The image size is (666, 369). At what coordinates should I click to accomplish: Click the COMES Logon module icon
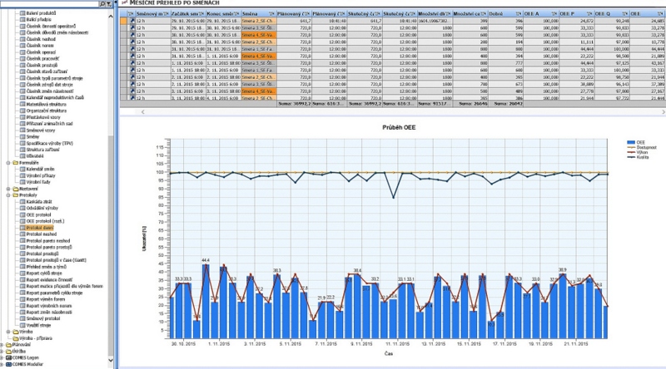point(8,358)
